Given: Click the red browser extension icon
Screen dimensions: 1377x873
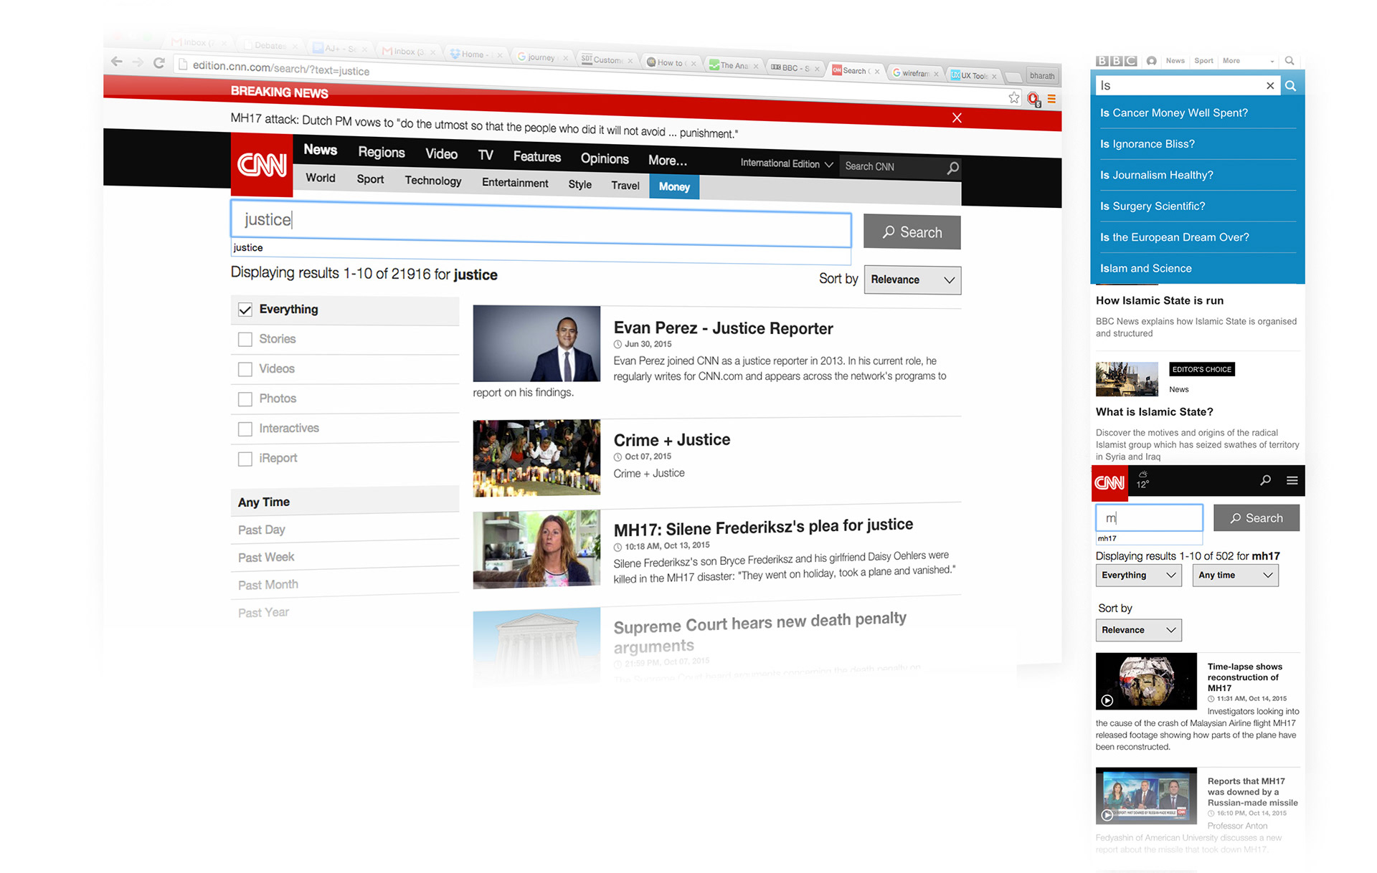Looking at the screenshot, I should pos(1033,99).
